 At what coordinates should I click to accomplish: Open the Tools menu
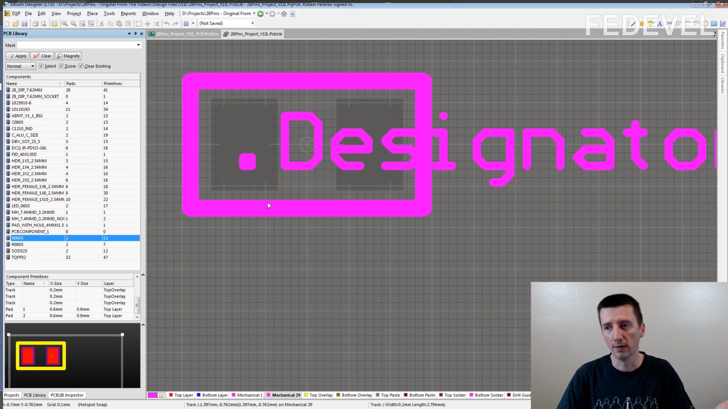(109, 14)
